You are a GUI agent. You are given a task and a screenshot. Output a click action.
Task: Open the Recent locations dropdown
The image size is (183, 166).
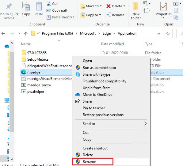click(x=19, y=33)
